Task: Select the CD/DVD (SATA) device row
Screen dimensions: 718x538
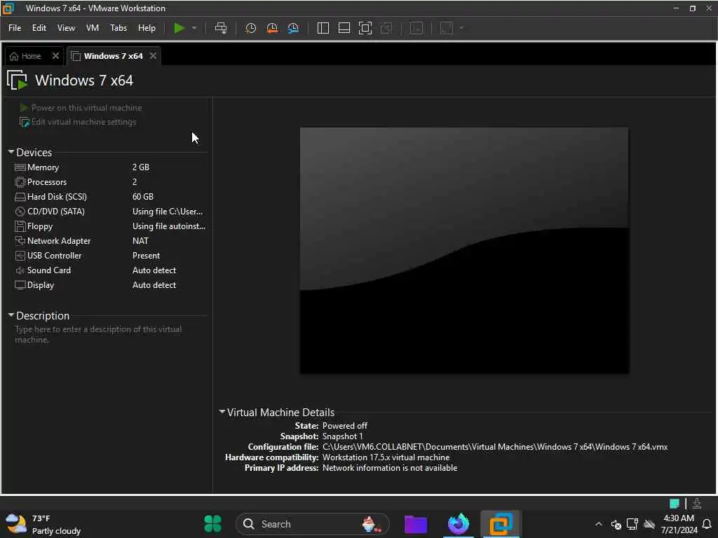Action: (x=110, y=212)
